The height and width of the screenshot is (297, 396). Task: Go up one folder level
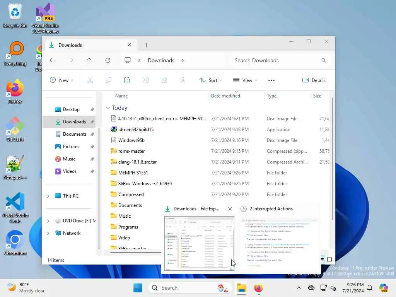(89, 60)
